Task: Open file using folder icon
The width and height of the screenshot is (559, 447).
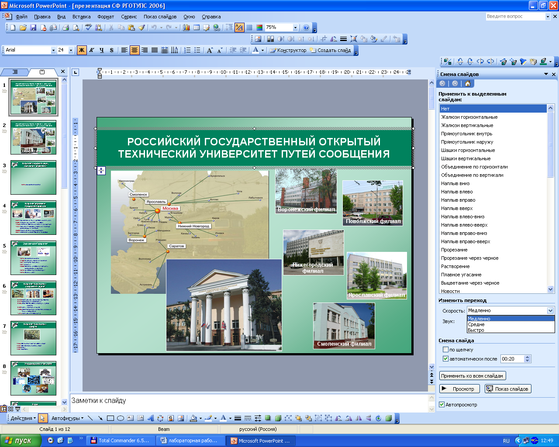Action: pos(23,28)
